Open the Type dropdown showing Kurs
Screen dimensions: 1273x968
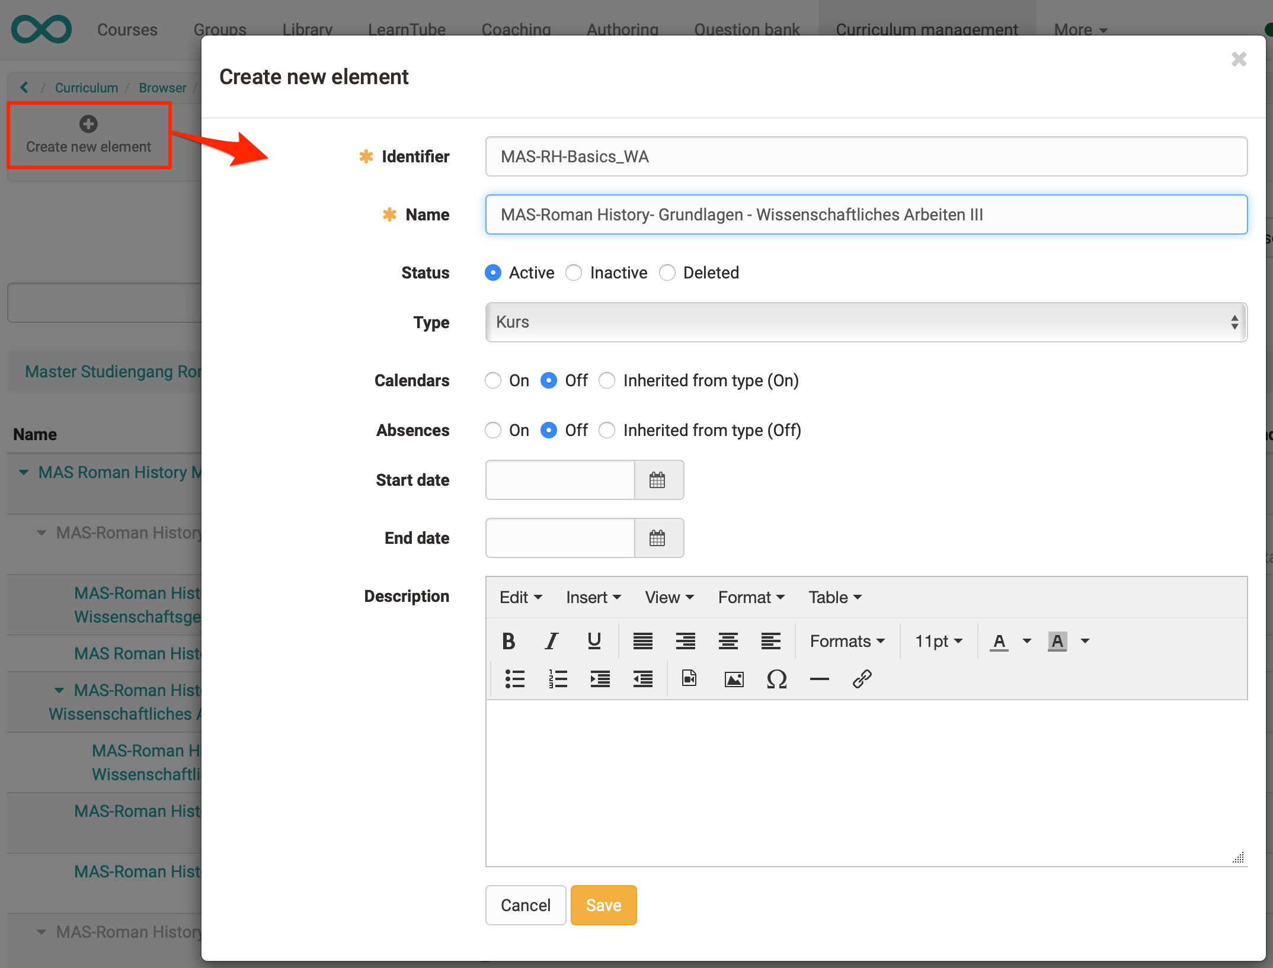point(866,322)
